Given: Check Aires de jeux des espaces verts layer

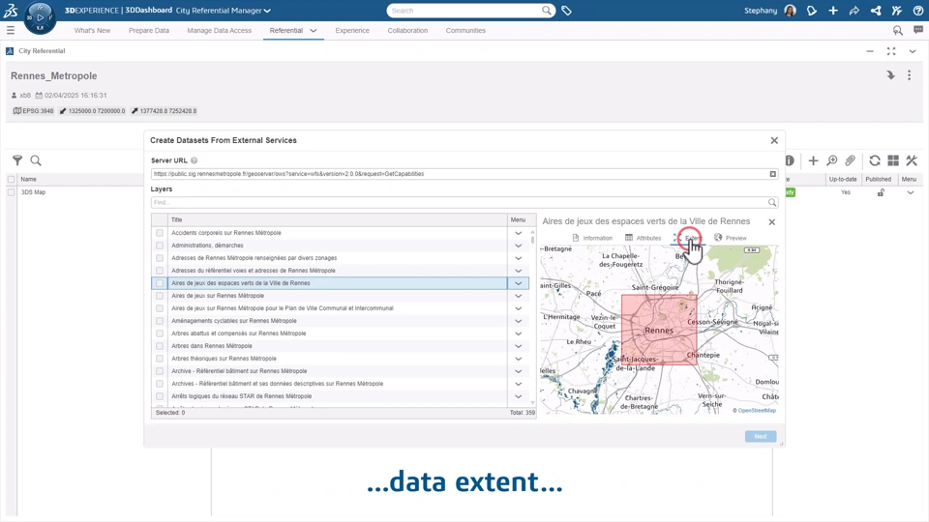Looking at the screenshot, I should tap(160, 283).
